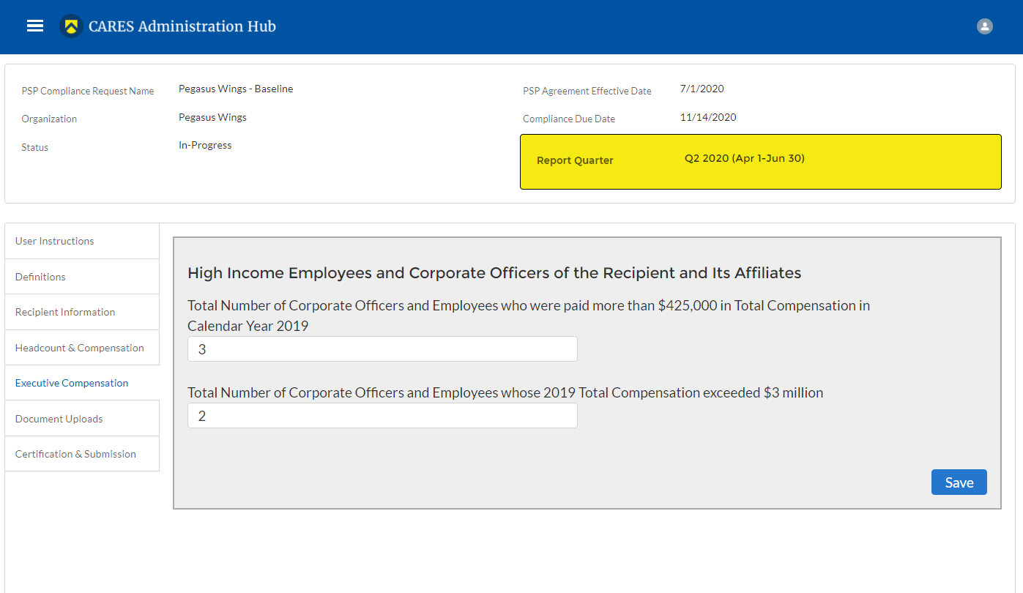Switch to the Definitions tab
The image size is (1023, 593).
40,277
